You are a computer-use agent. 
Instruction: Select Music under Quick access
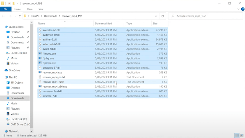point(14,58)
